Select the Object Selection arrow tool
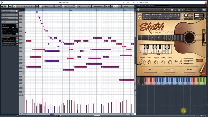208x117 pixels. [14, 6]
